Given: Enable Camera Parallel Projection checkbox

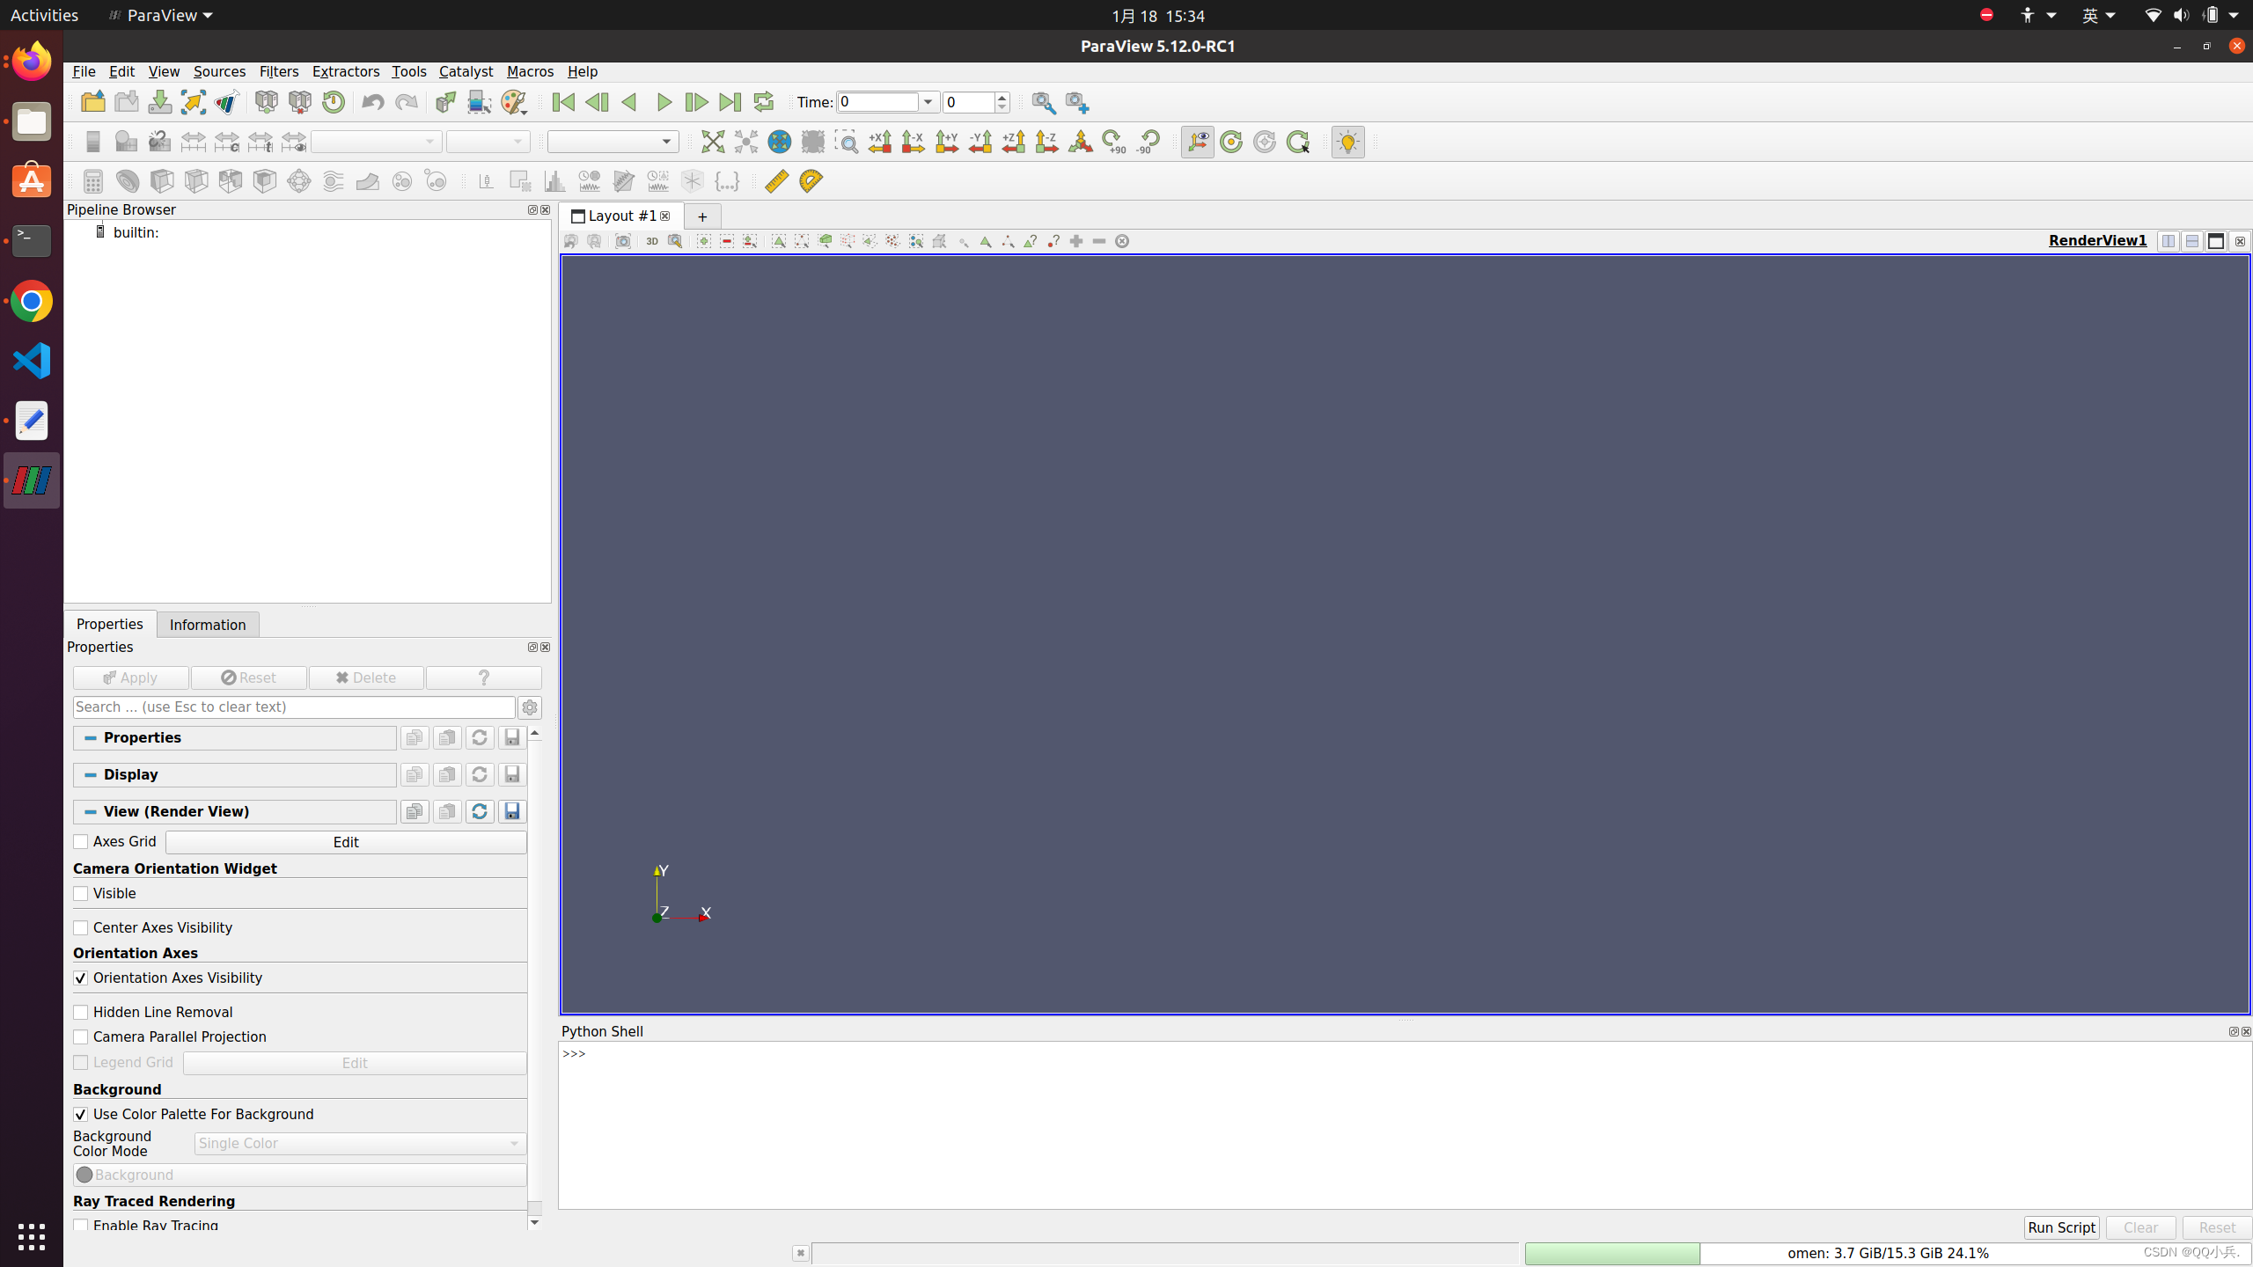Looking at the screenshot, I should point(81,1037).
